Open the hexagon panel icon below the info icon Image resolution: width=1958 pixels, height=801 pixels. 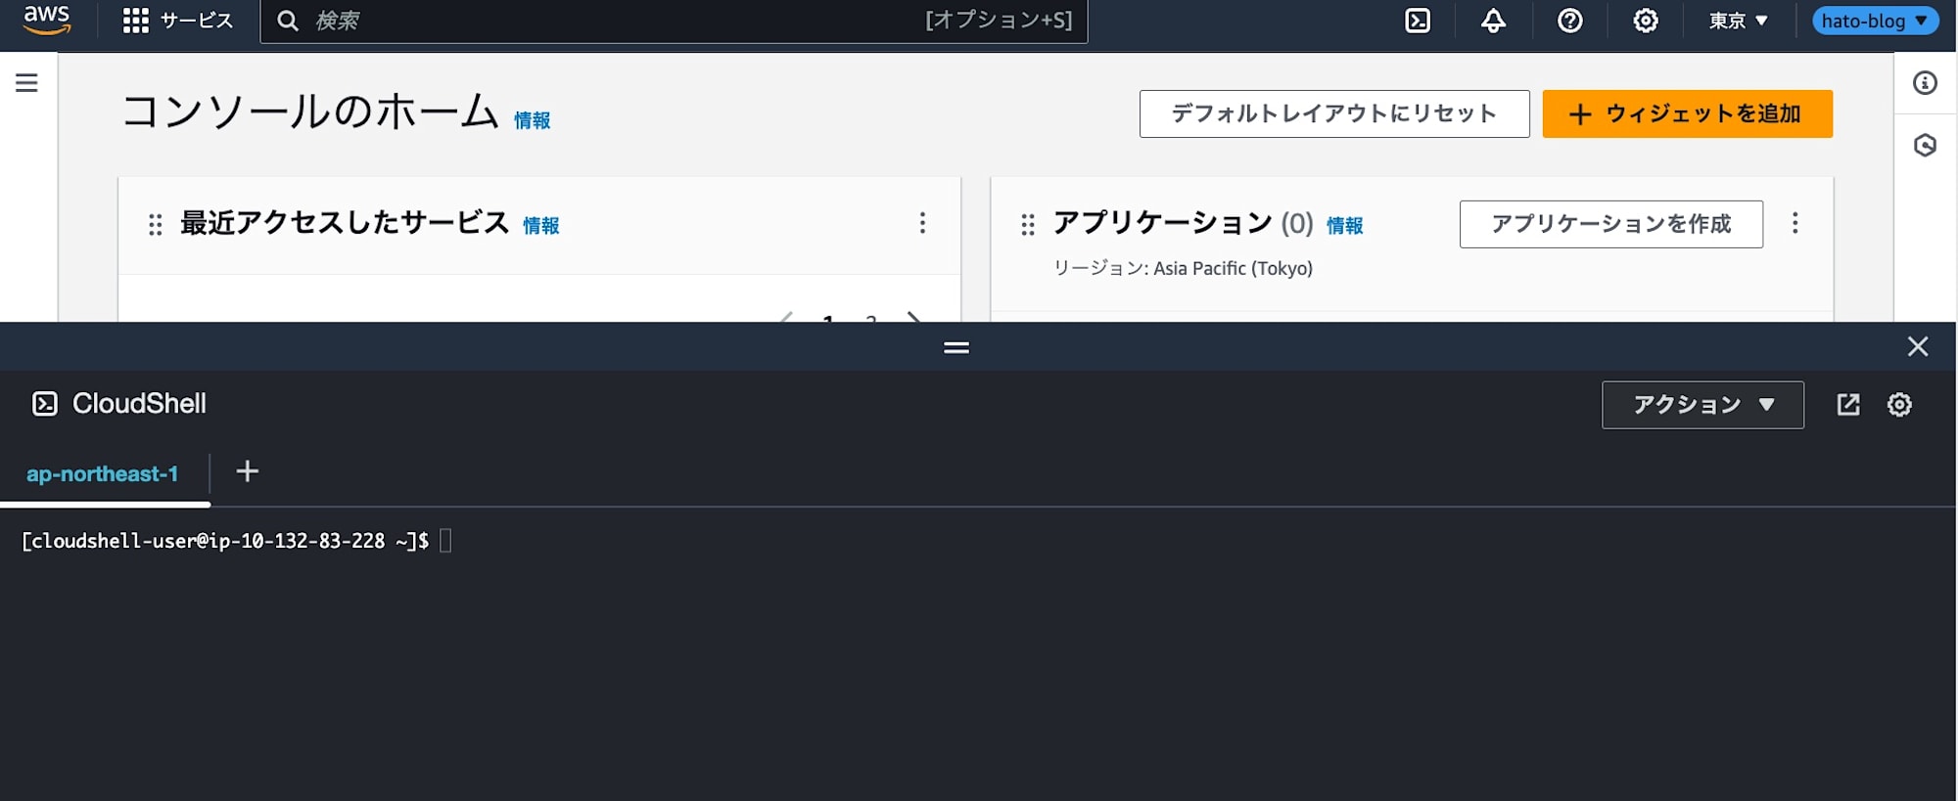point(1925,146)
